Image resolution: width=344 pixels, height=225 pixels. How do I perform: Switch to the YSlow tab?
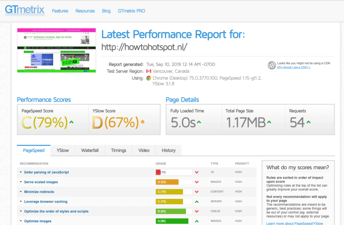[x=62, y=151]
